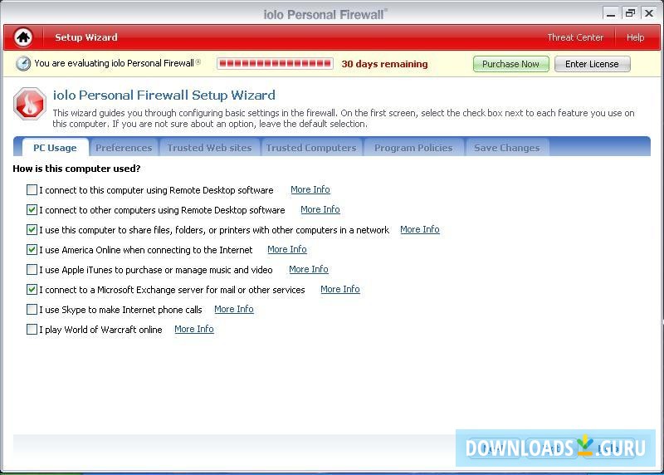This screenshot has height=475, width=664.
Task: Enable connecting to this computer via Remote Desktop
Action: click(x=32, y=190)
